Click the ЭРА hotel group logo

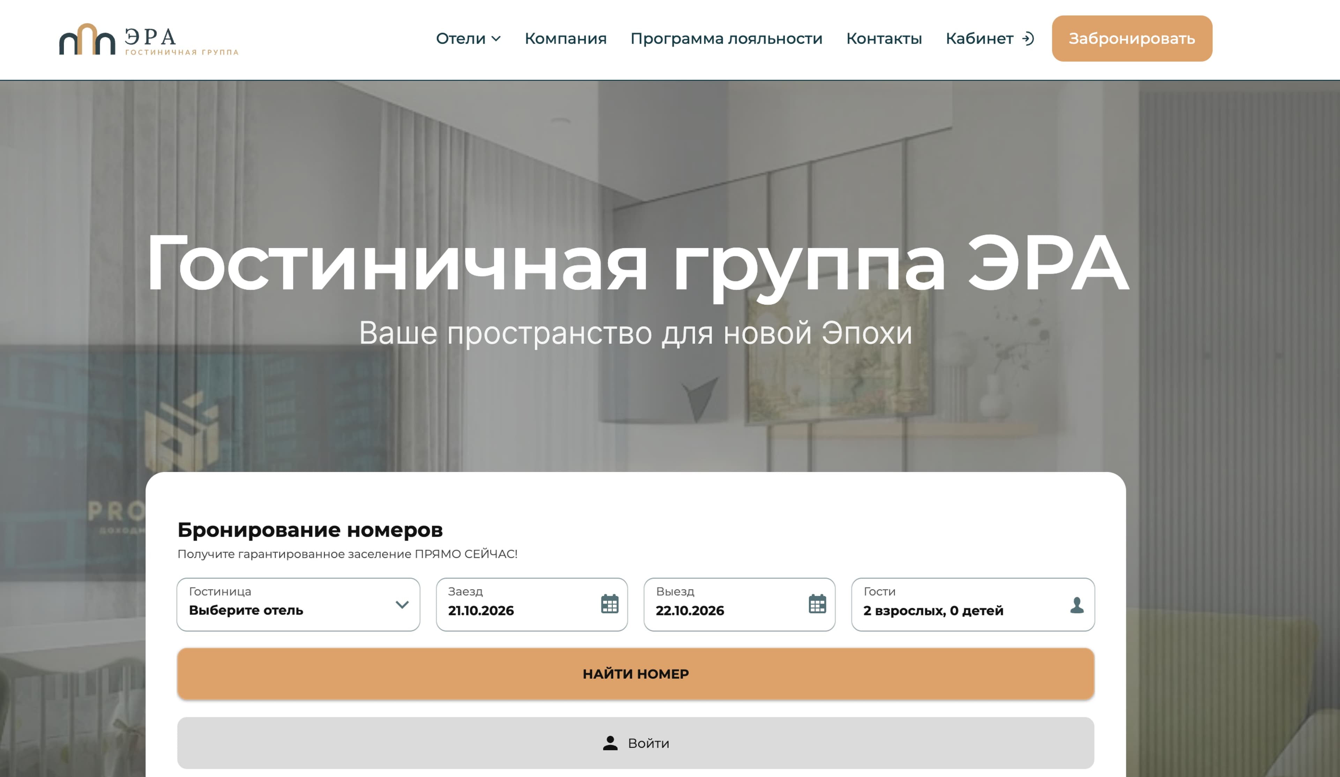[x=148, y=39]
